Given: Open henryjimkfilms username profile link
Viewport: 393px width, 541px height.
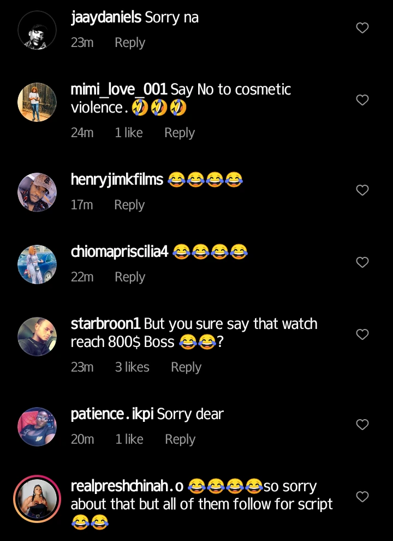Looking at the screenshot, I should (x=117, y=179).
